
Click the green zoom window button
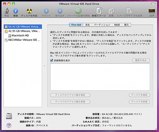pyautogui.click(x=14, y=4)
